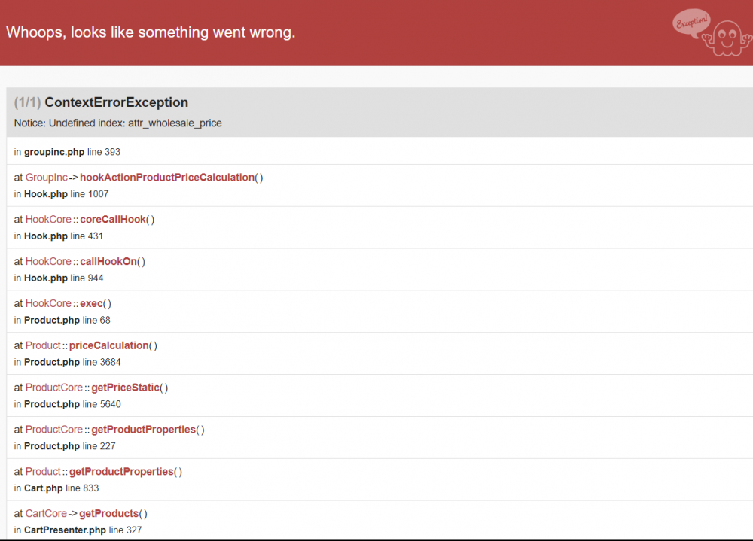Image resolution: width=753 pixels, height=541 pixels.
Task: Click the groupinc.php line 393 entry
Action: [72, 151]
